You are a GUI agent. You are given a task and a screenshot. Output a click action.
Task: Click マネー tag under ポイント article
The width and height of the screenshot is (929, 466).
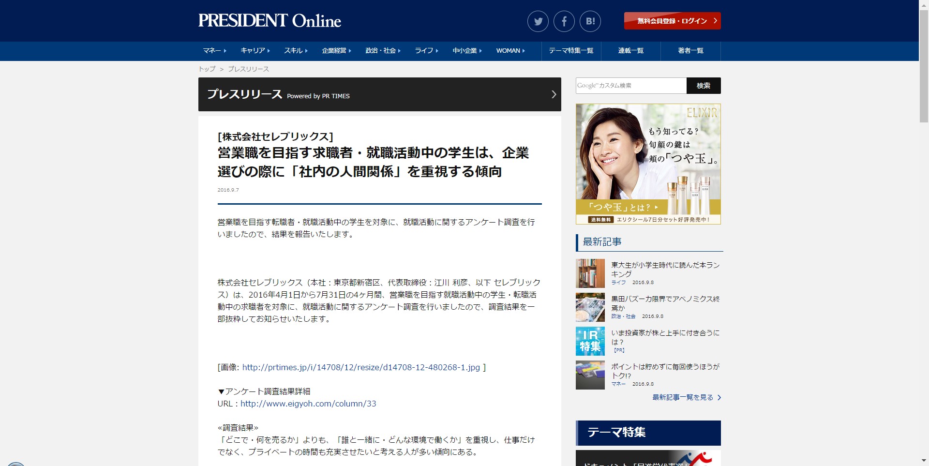point(618,384)
